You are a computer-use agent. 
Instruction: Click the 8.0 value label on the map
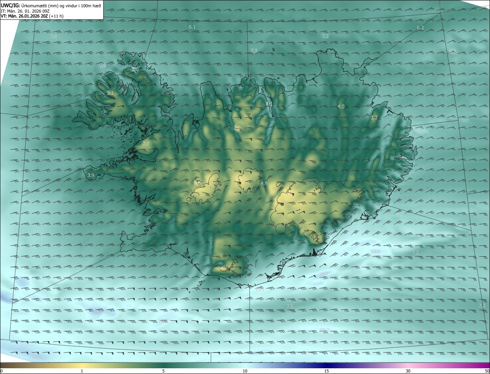tap(135, 70)
